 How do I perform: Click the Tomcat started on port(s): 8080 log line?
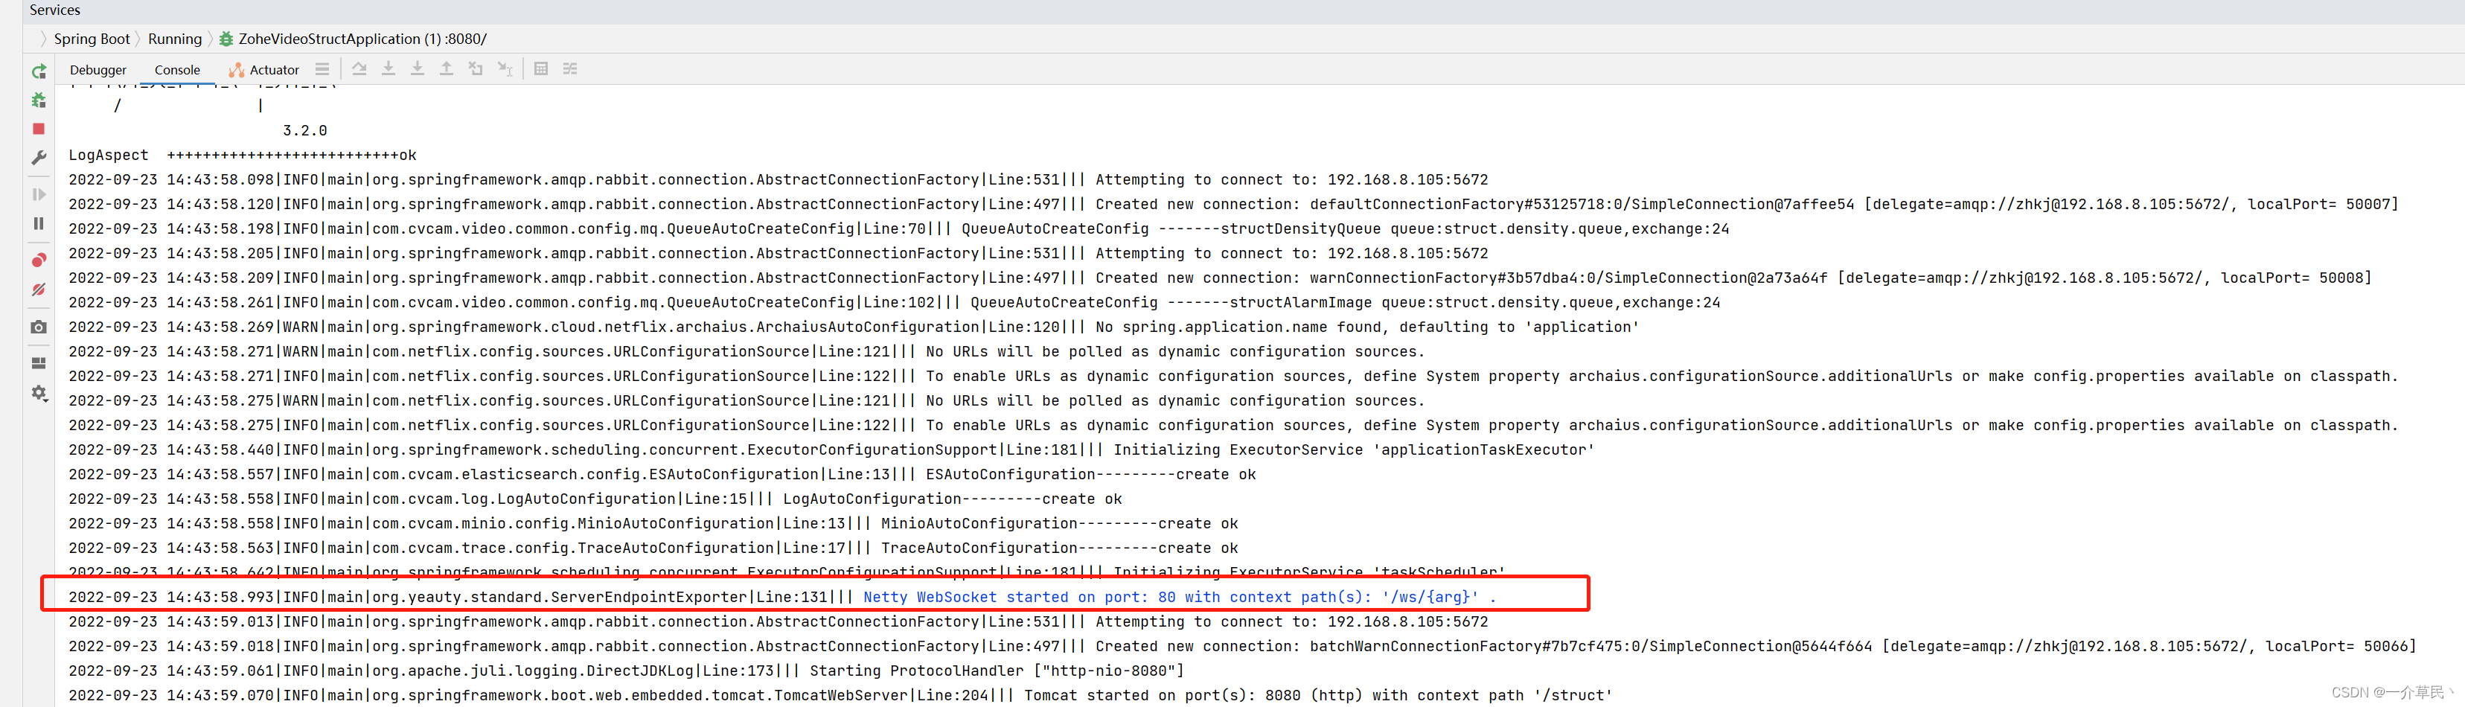(840, 696)
